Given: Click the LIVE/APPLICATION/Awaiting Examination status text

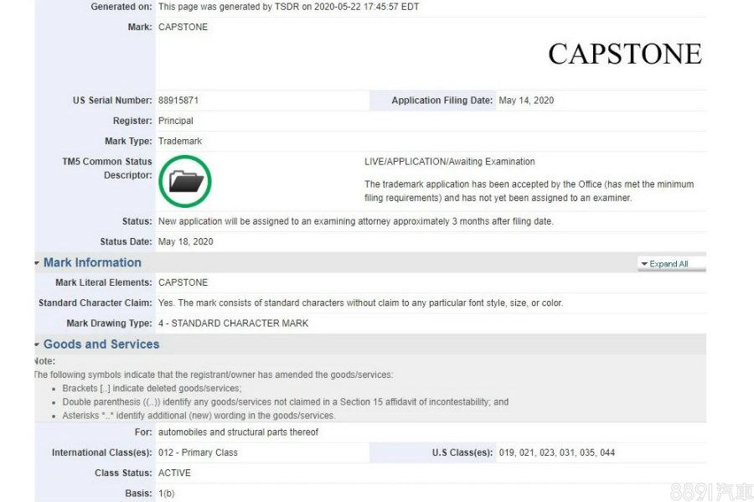Looking at the screenshot, I should [450, 162].
